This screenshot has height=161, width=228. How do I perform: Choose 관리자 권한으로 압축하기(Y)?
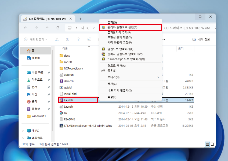131,54
